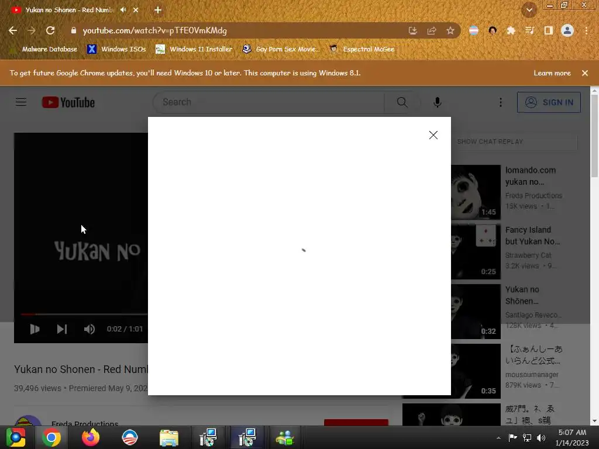Open Windows ISOs bookmark
599x449 pixels.
tap(116, 49)
